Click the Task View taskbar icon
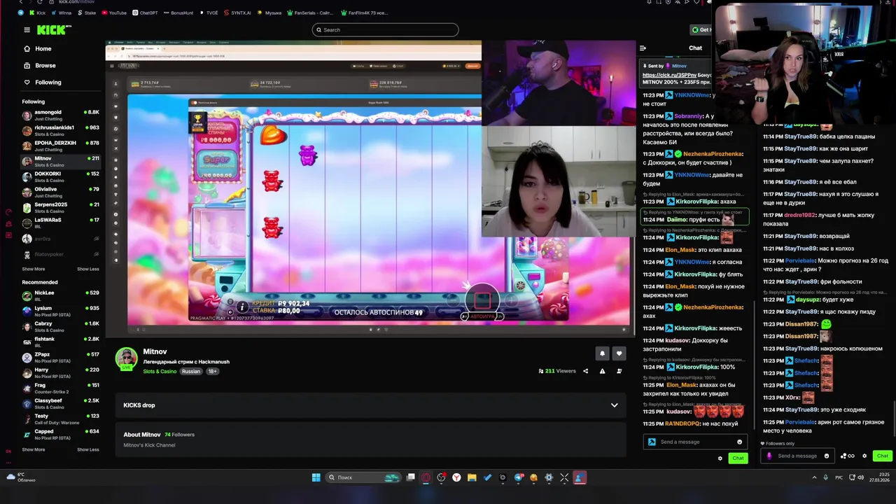Image resolution: width=896 pixels, height=504 pixels. (x=410, y=477)
